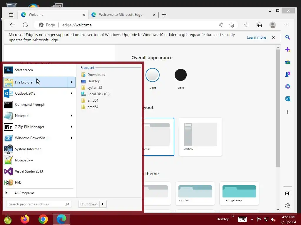Click the Start button on taskbar

click(8, 219)
